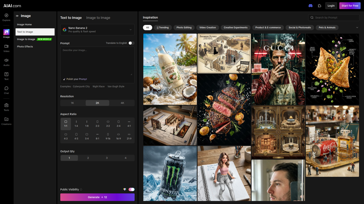Switch to the Image to Image tab
Image resolution: width=364 pixels, height=204 pixels.
pyautogui.click(x=98, y=18)
